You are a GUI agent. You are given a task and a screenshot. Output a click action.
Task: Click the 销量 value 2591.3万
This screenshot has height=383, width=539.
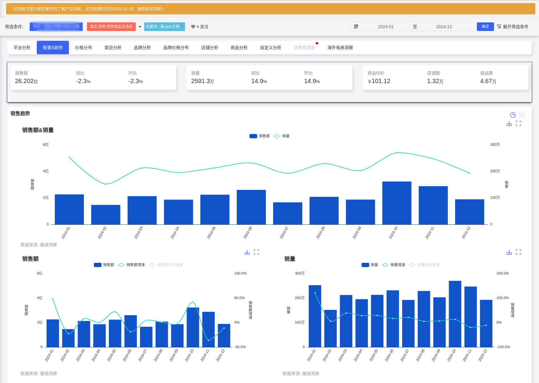[x=202, y=81]
